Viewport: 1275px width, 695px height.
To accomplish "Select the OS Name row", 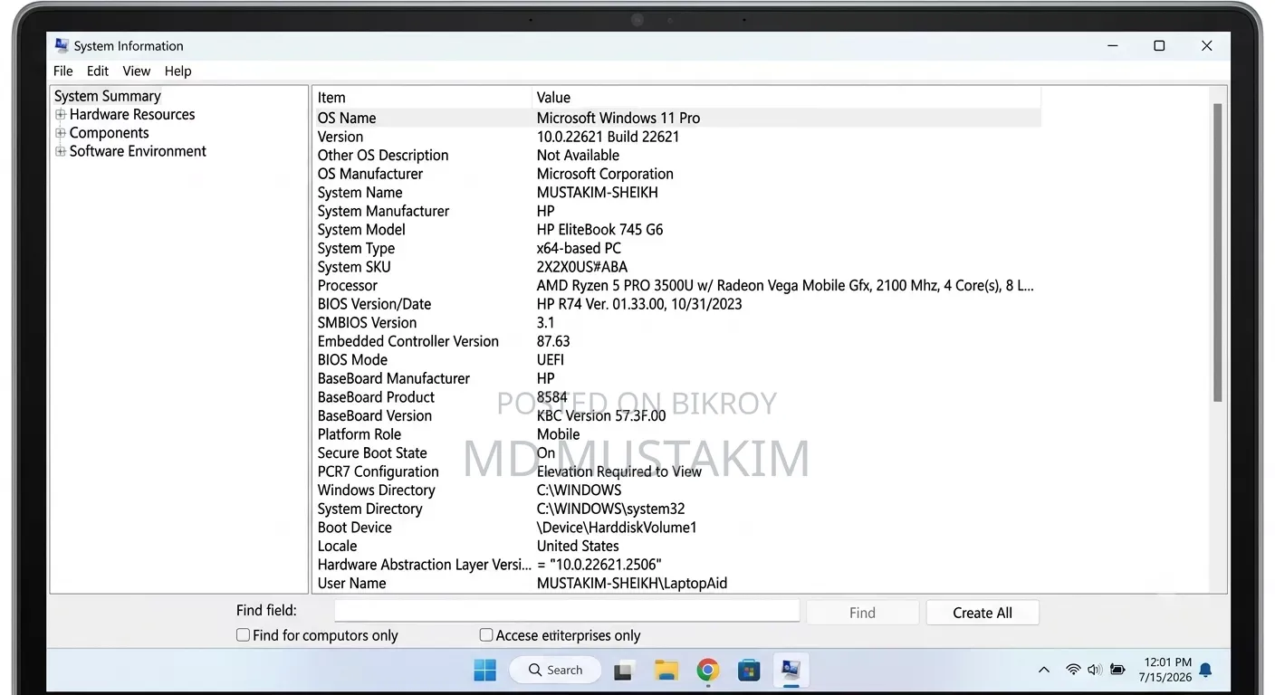I will (676, 118).
